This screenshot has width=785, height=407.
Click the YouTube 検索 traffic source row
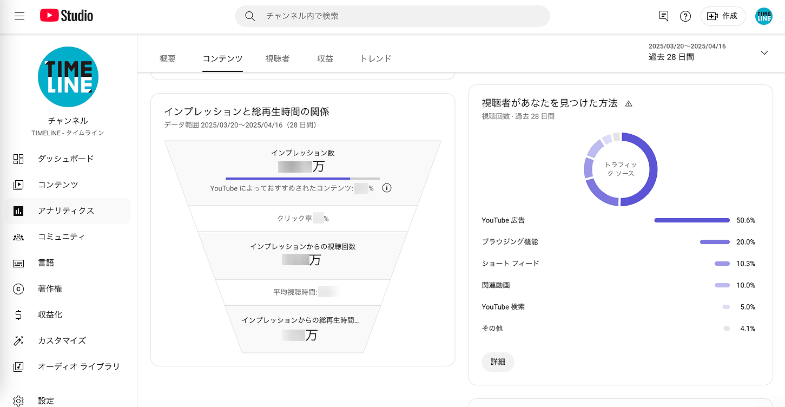click(618, 307)
